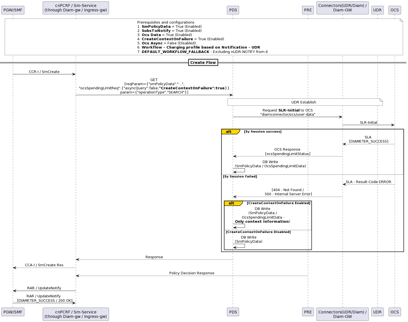Select the PGW/SMF participant box
Screen dimensions: 408x322
[13, 10]
